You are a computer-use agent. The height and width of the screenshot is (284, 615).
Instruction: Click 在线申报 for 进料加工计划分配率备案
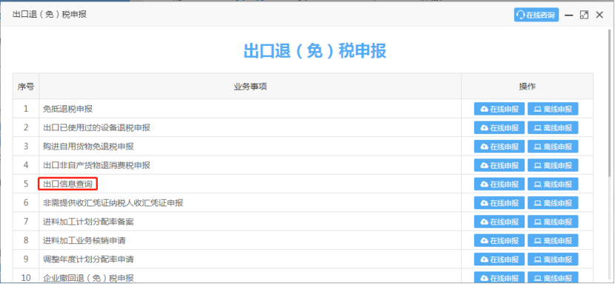499,222
